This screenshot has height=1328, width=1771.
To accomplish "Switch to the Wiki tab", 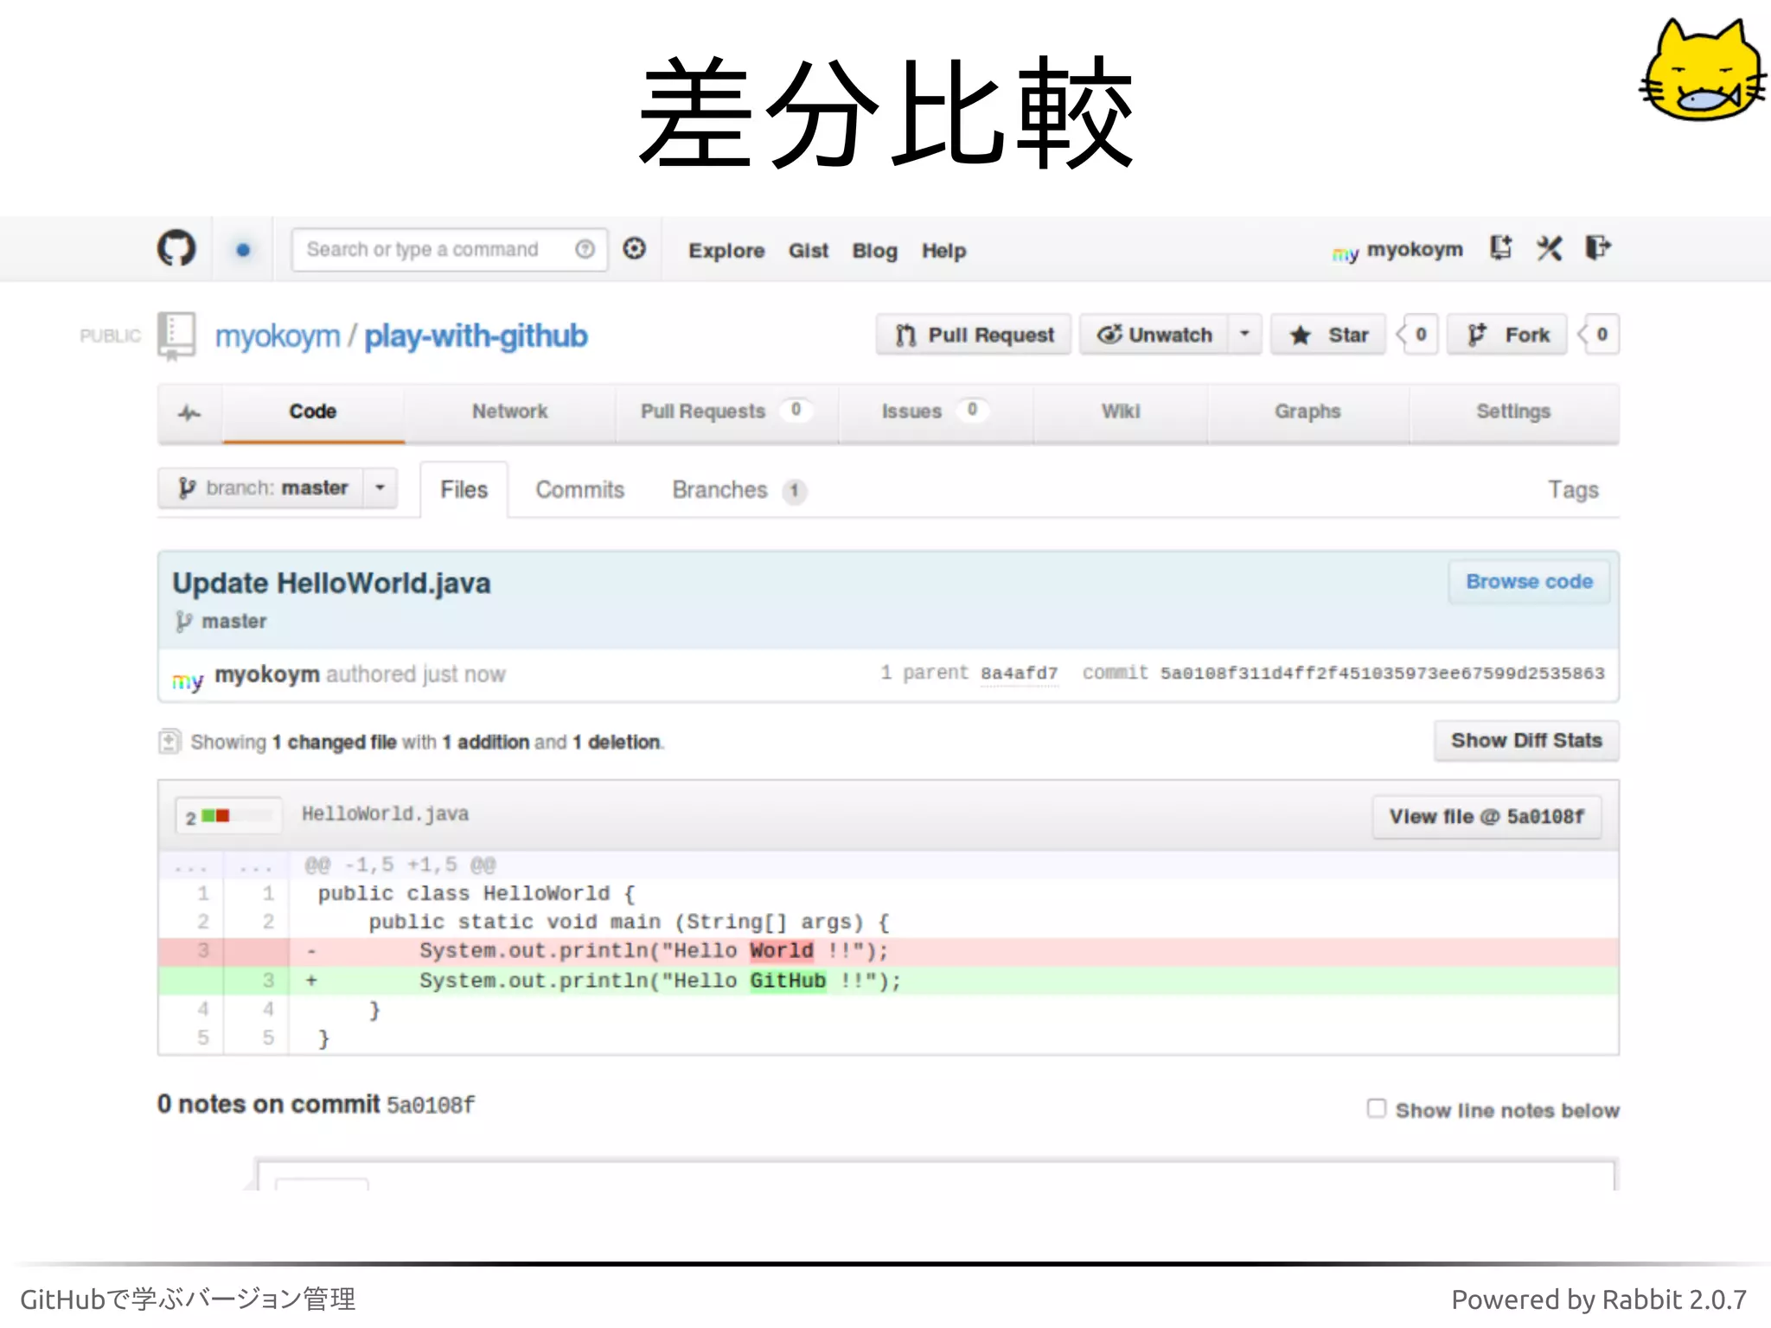I will (x=1121, y=412).
